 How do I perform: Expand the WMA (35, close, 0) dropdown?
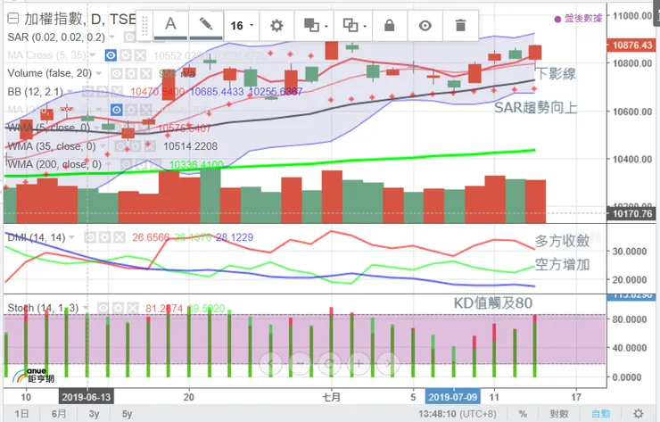(104, 146)
